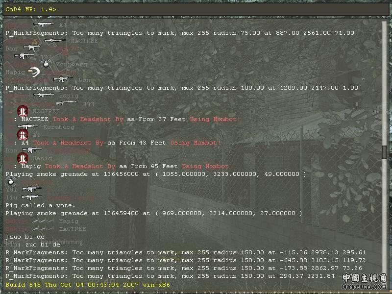Screen dimensions: 392x294
Task: Click the rifle icon left of MACTREE
Action: click(55, 40)
